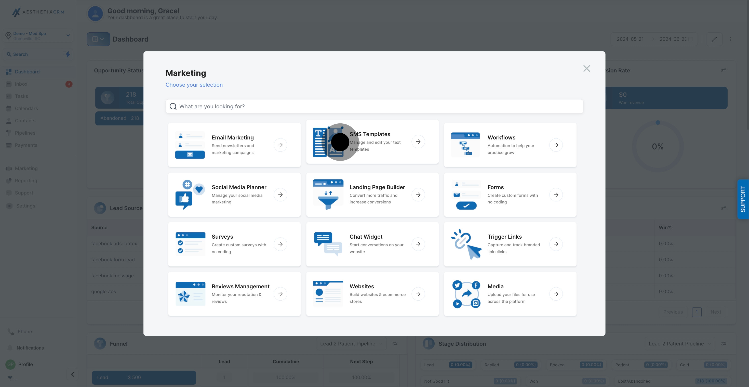Open the Email Marketing card arrow
The height and width of the screenshot is (387, 749).
point(280,145)
